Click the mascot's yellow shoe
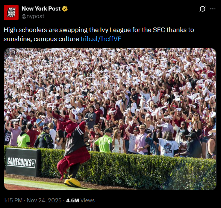The image size is (221, 208). pyautogui.click(x=73, y=182)
